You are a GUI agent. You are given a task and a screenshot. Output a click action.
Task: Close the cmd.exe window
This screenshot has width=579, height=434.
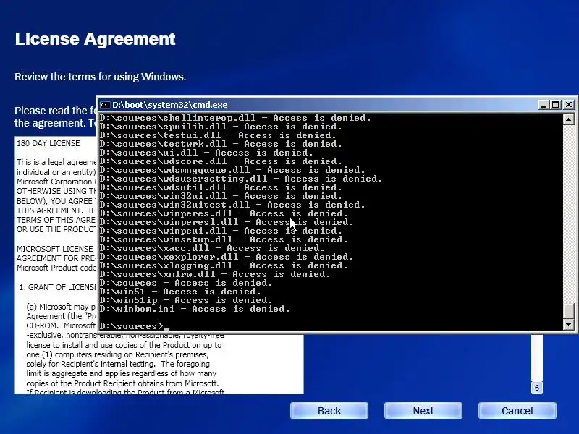click(x=569, y=105)
